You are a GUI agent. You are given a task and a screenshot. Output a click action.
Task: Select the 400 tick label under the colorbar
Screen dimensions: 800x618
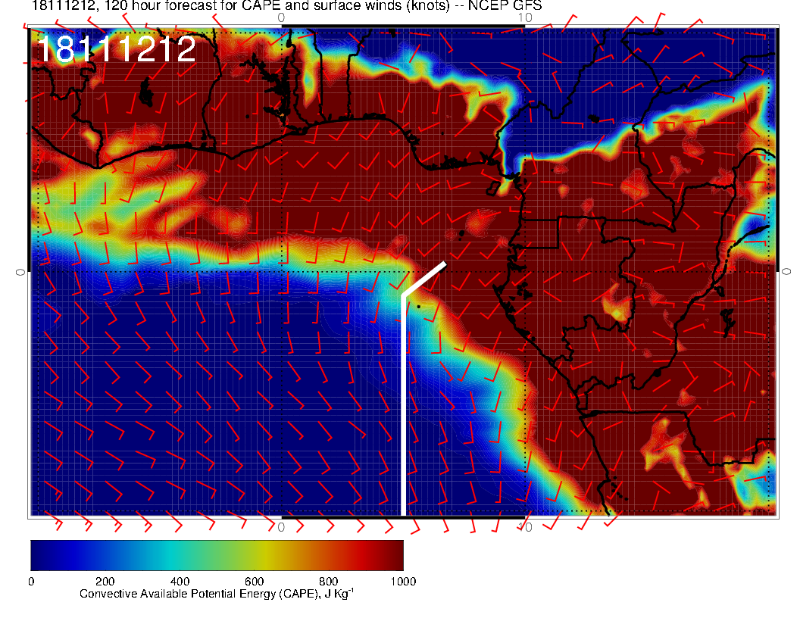(x=180, y=582)
